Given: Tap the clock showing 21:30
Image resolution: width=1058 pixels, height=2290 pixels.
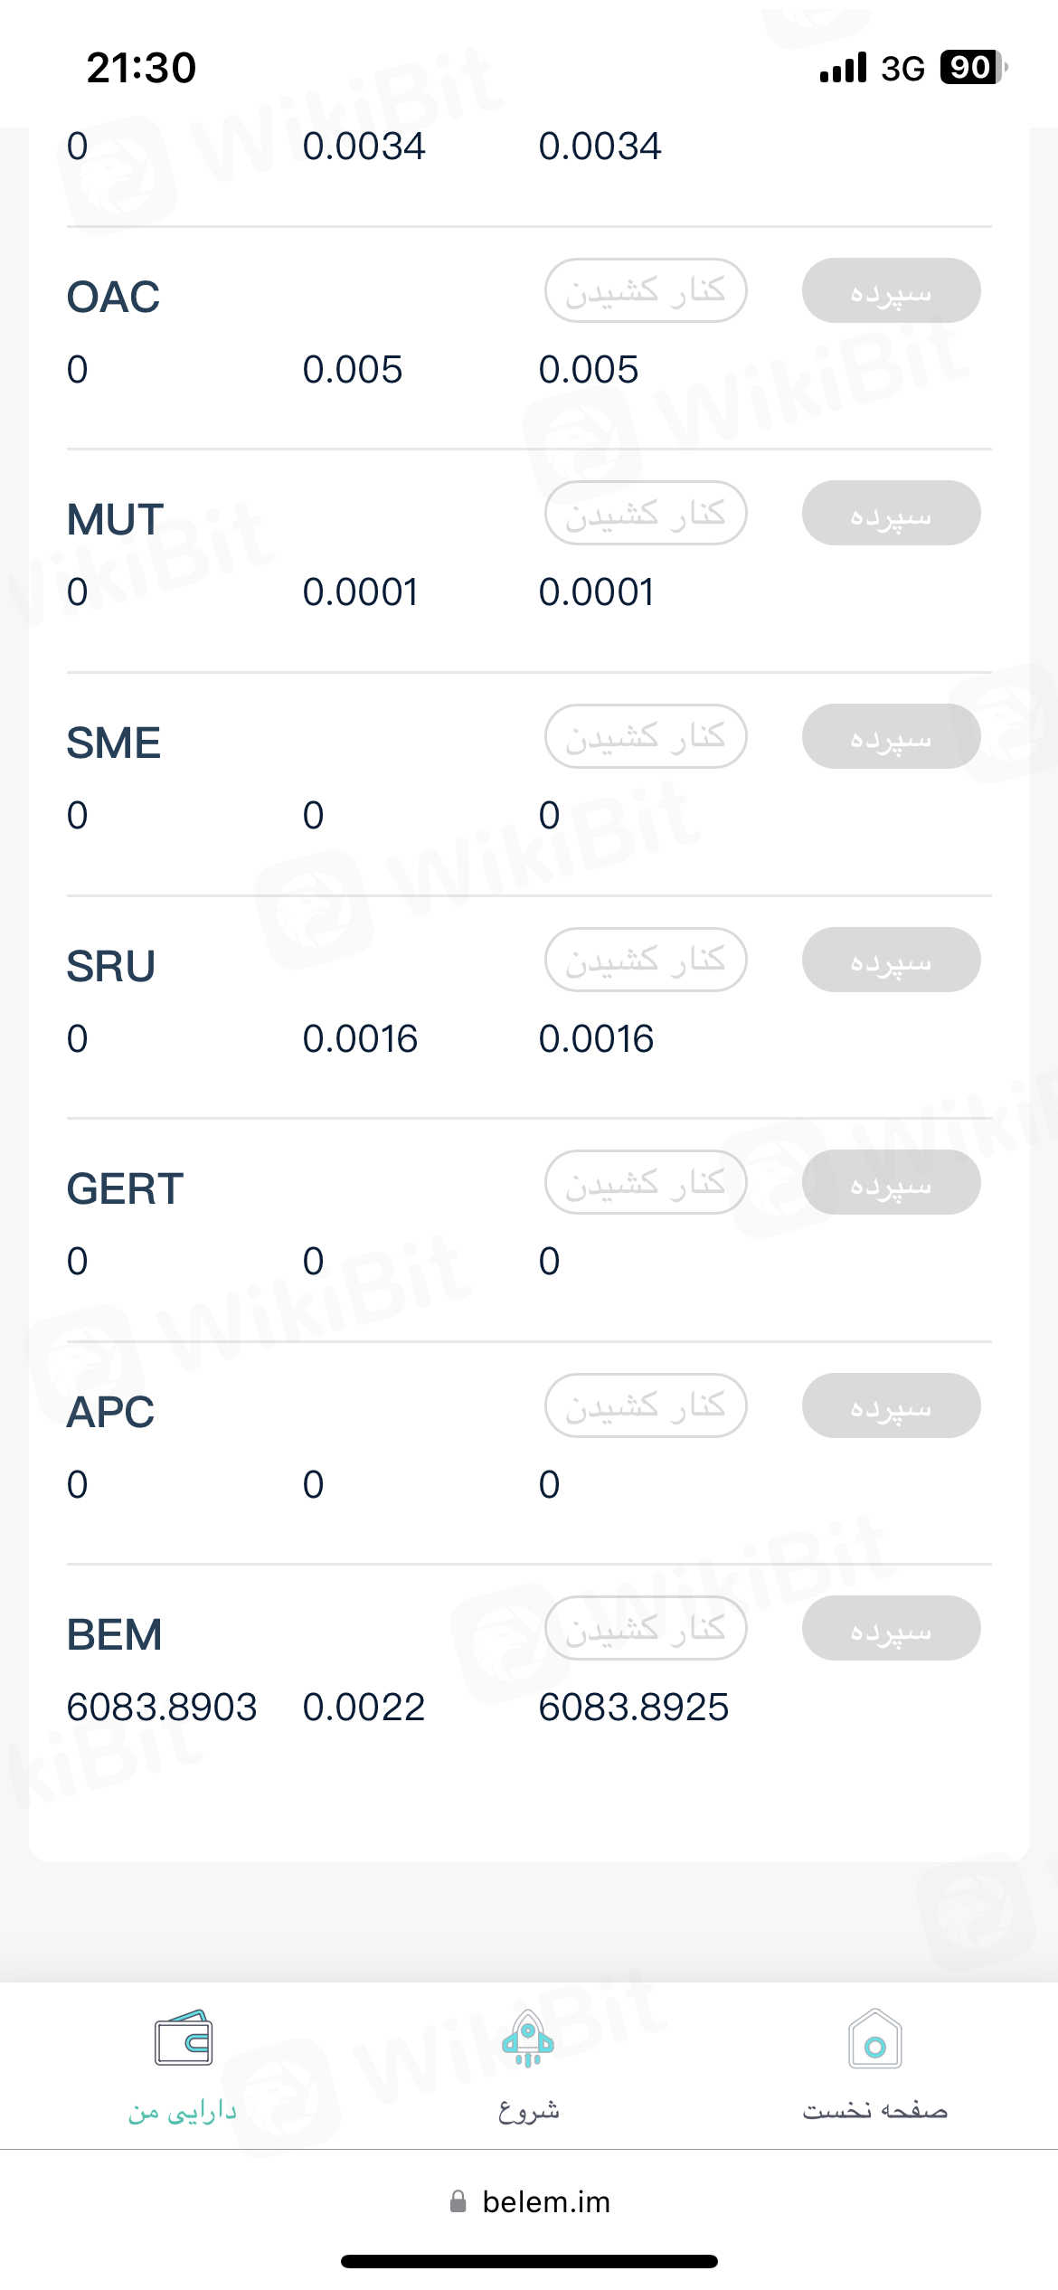Looking at the screenshot, I should tap(141, 68).
